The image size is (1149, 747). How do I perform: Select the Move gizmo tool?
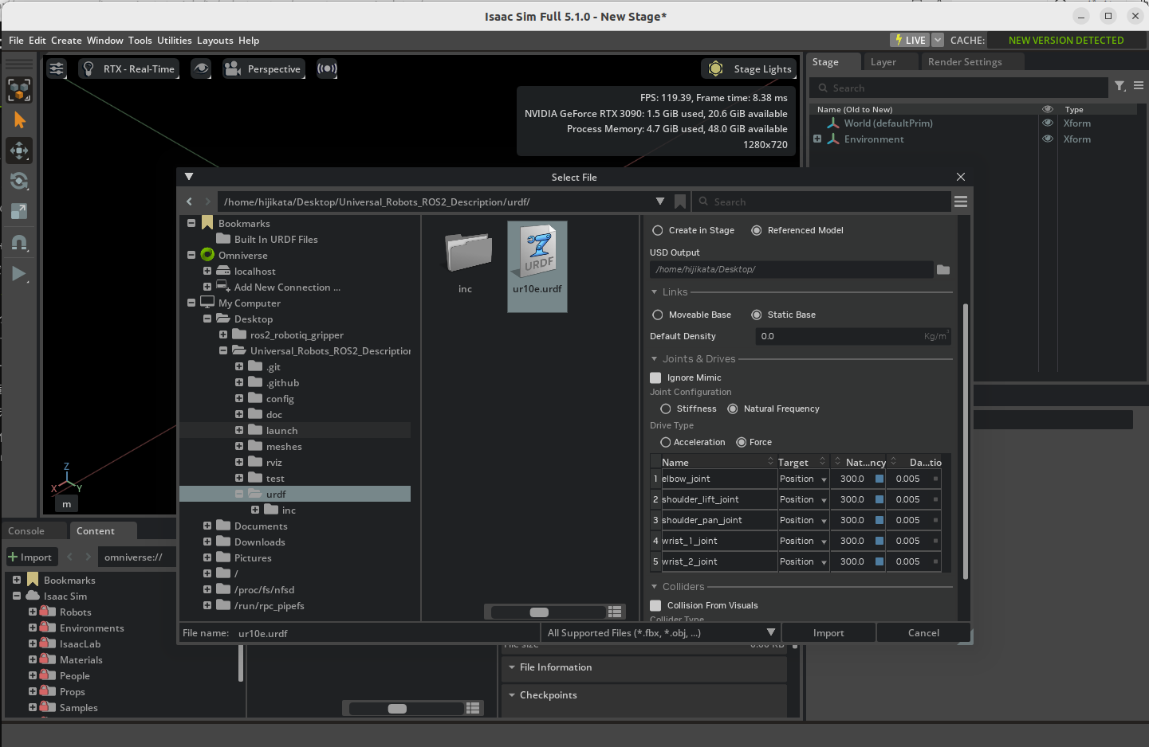19,151
